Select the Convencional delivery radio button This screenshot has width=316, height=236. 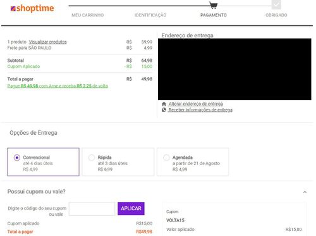tap(17, 158)
